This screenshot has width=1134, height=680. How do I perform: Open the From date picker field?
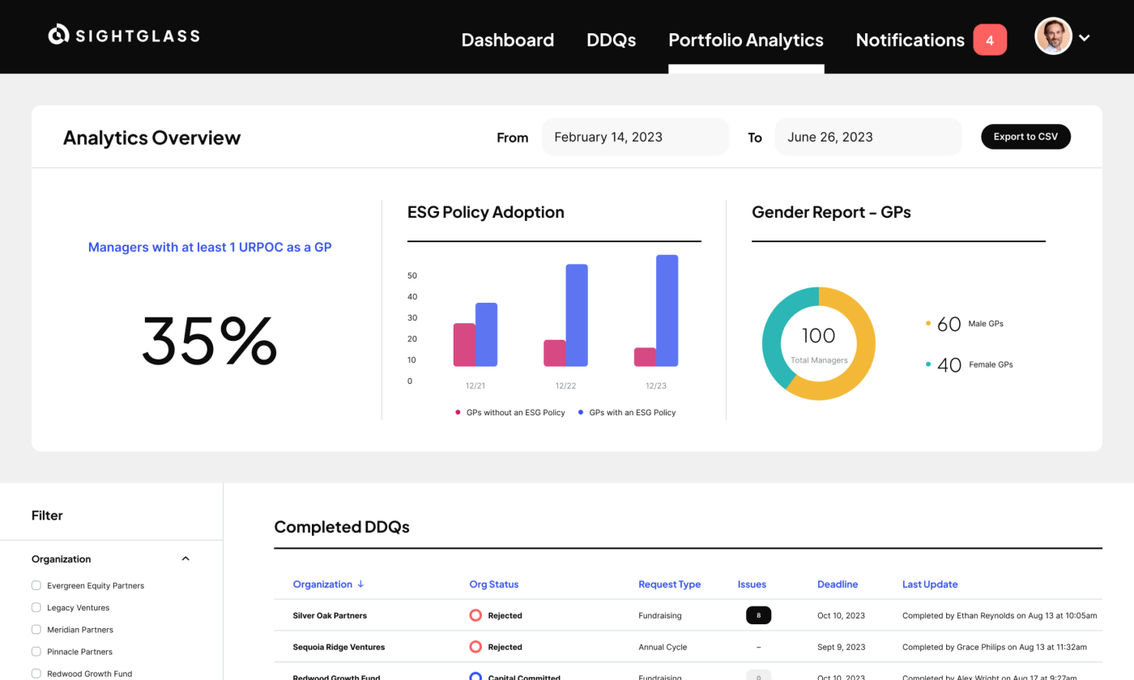pyautogui.click(x=634, y=137)
